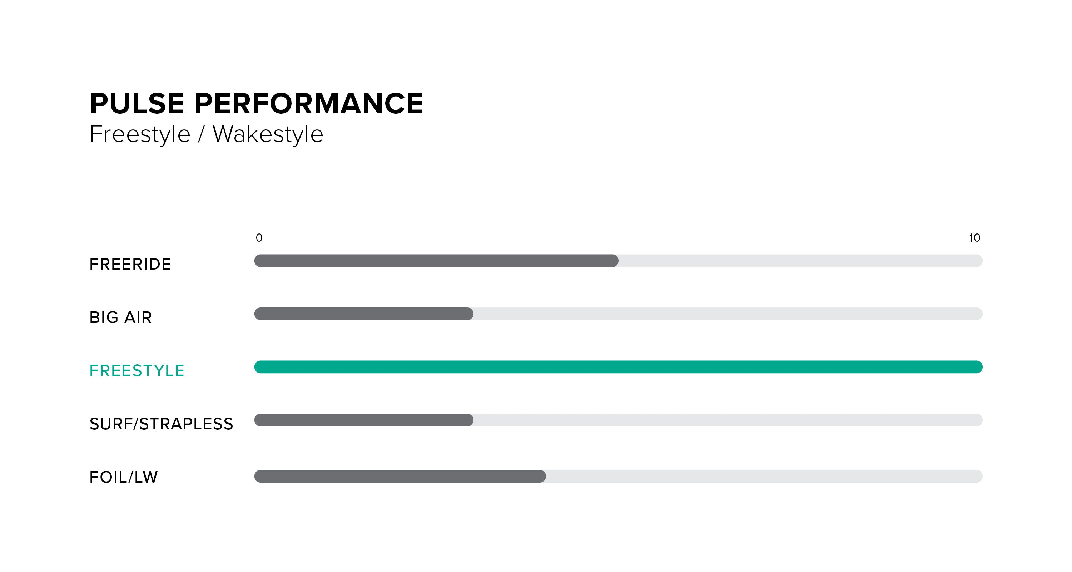Click the green Freestyle performance bar
The height and width of the screenshot is (572, 1072).
619,367
